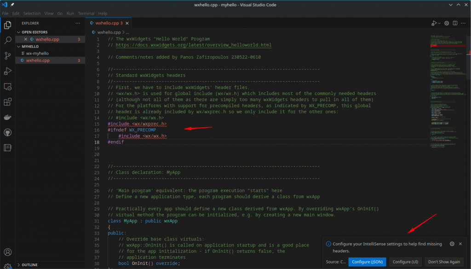Viewport: 471px width, 269px height.
Task: Open the Docker view
Action: [7, 117]
